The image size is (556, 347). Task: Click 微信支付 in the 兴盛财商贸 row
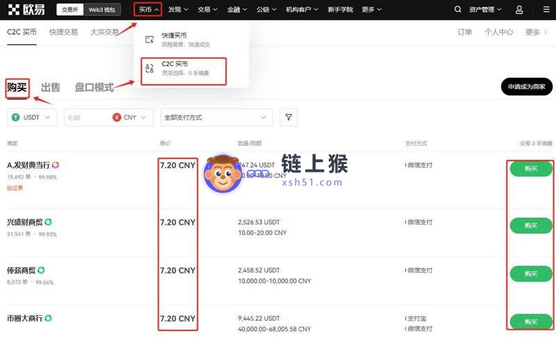(x=420, y=222)
